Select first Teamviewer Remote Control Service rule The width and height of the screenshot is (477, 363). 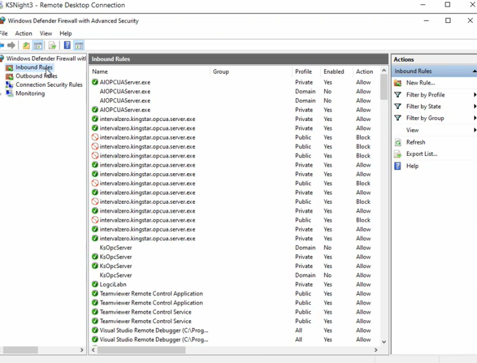point(235,312)
